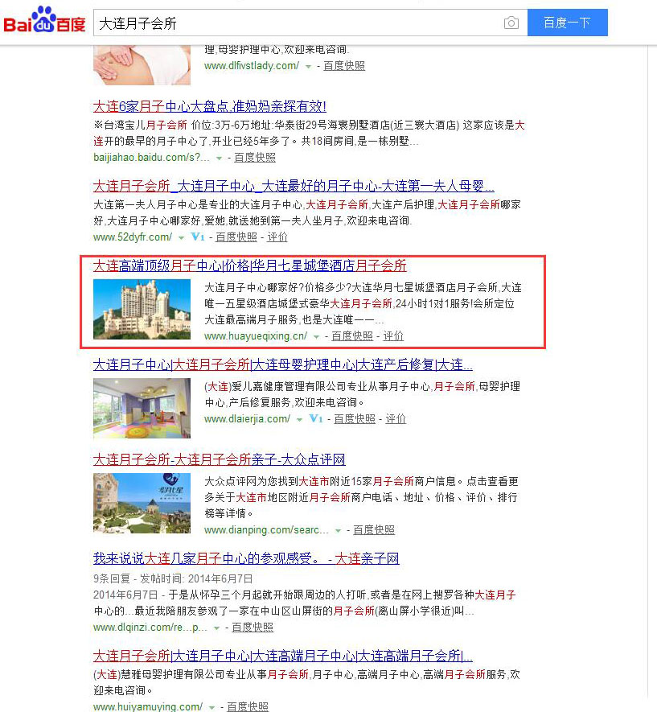Expand the arrow next to www.huayueqixing.cn
The width and height of the screenshot is (657, 712).
point(316,336)
